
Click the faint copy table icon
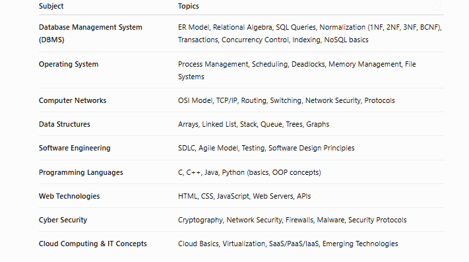pyautogui.click(x=437, y=6)
